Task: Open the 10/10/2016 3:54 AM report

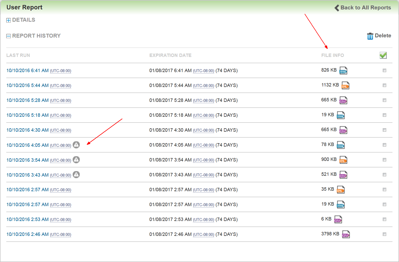Action: click(27, 160)
